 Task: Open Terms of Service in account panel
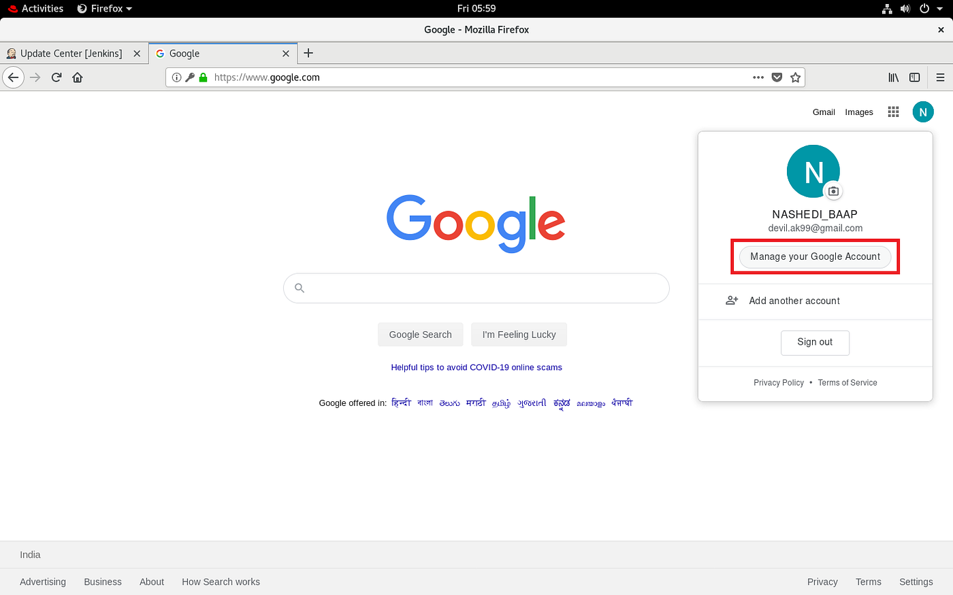click(x=847, y=383)
